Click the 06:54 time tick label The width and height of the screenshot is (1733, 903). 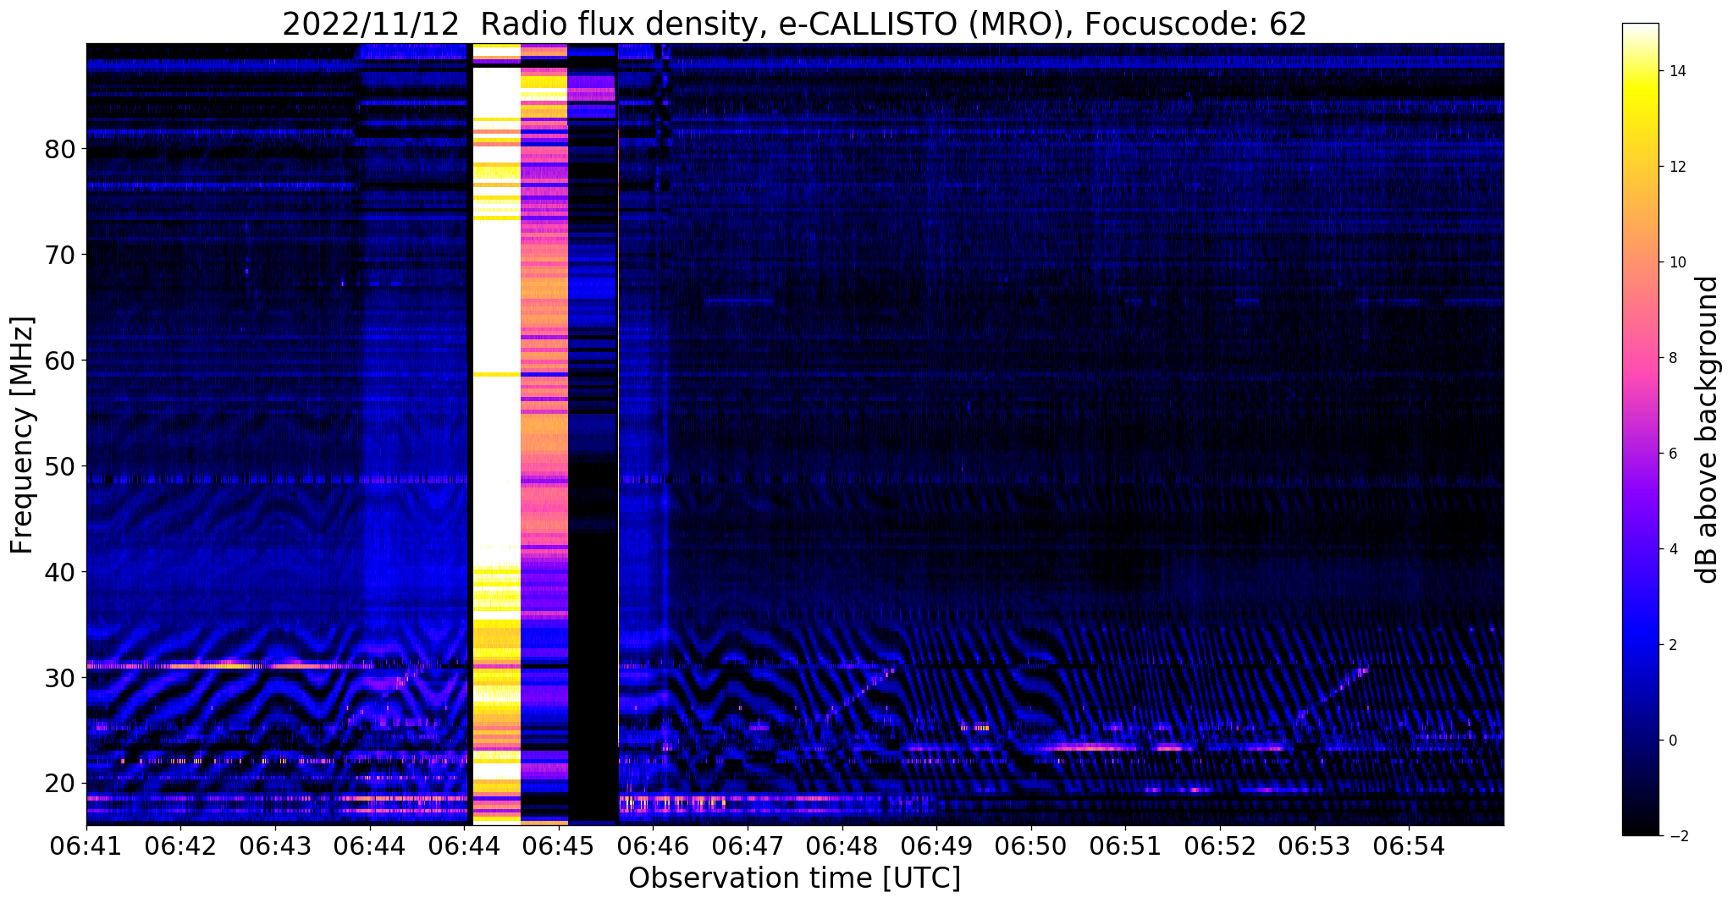point(1409,845)
